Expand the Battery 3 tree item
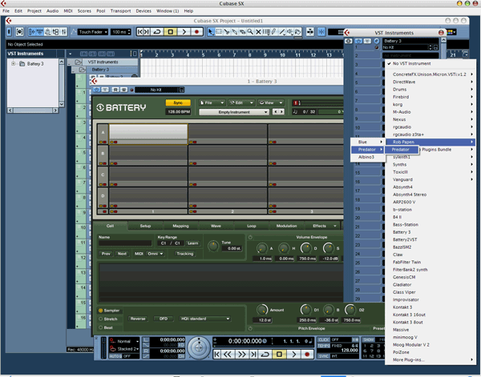 click(x=14, y=63)
